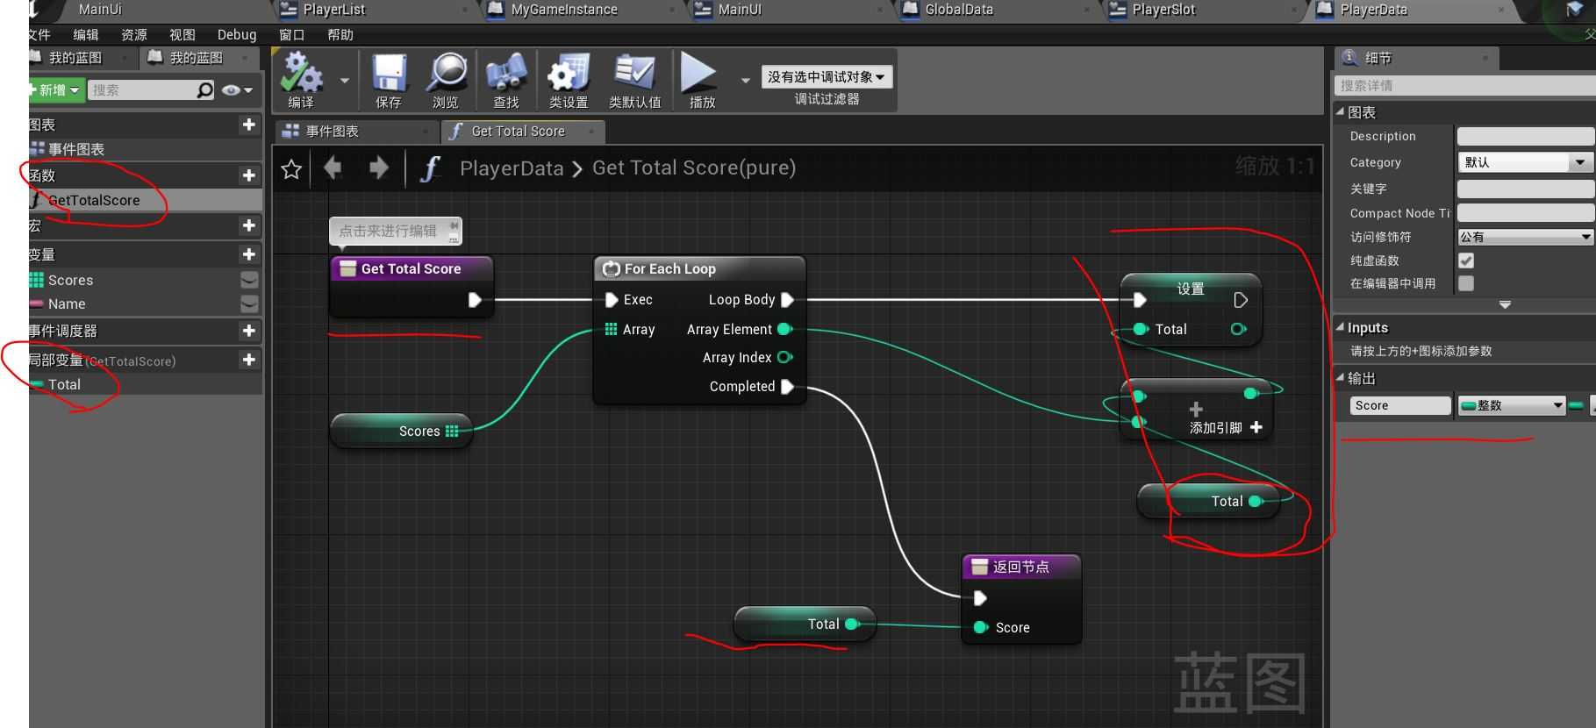Click the Browse (浏览) magnifier icon
This screenshot has height=728, width=1596.
[446, 74]
